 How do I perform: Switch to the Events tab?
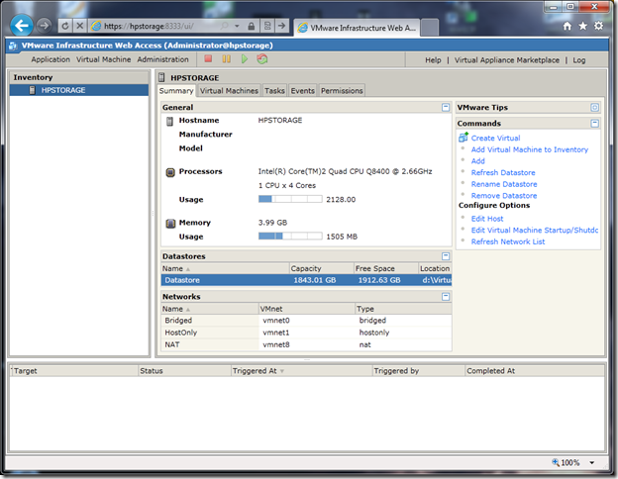(303, 91)
